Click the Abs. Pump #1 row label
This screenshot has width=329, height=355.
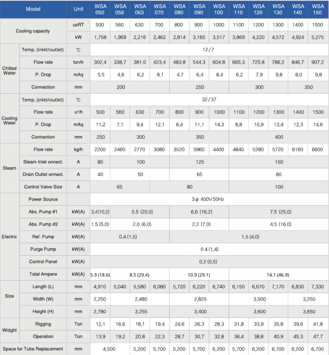click(x=43, y=212)
